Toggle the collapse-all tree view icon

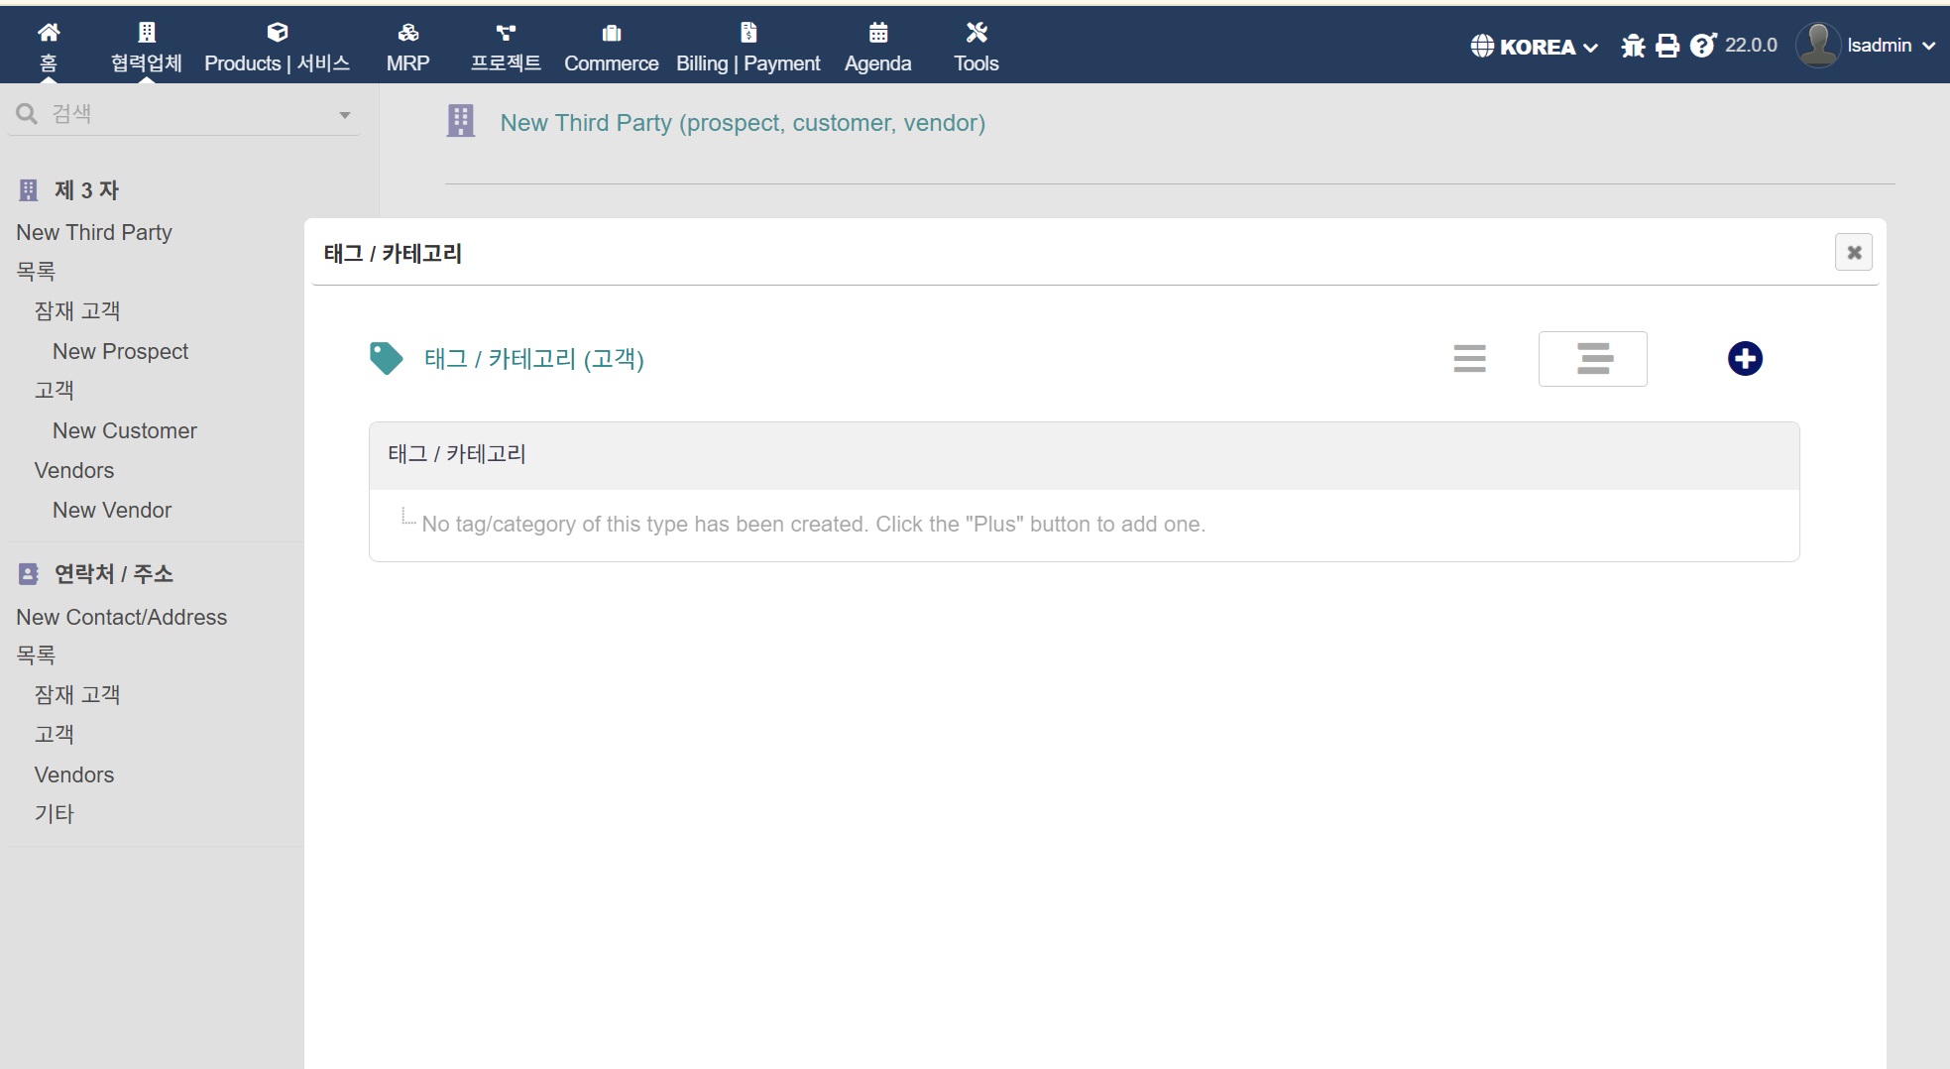point(1469,359)
